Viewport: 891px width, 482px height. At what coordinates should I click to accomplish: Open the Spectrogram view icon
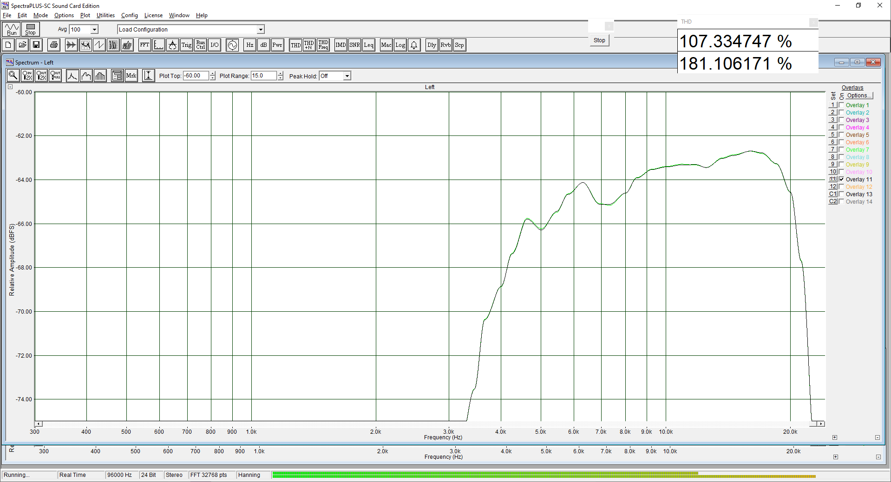[x=113, y=45]
